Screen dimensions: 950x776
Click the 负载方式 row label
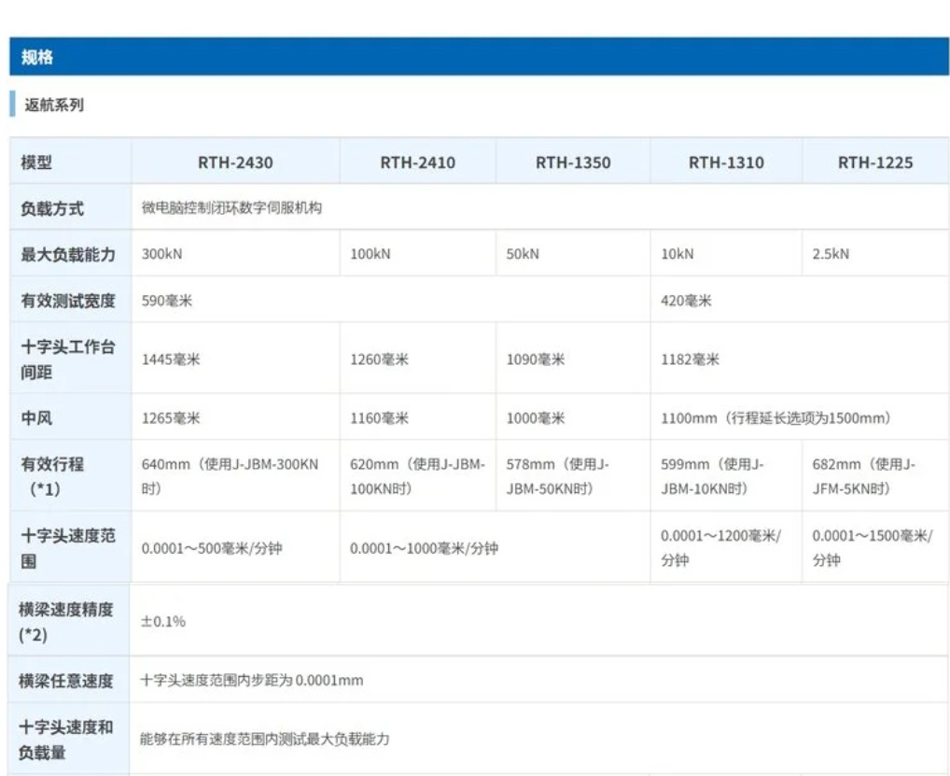click(52, 208)
